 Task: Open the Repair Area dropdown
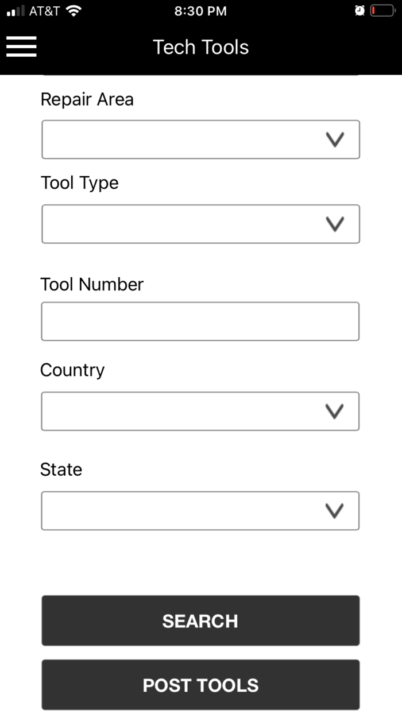(x=200, y=139)
